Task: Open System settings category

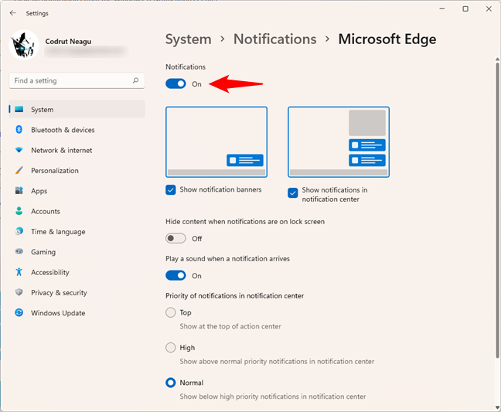Action: pos(77,109)
